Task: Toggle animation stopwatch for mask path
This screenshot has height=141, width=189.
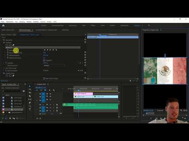Action: (8, 50)
